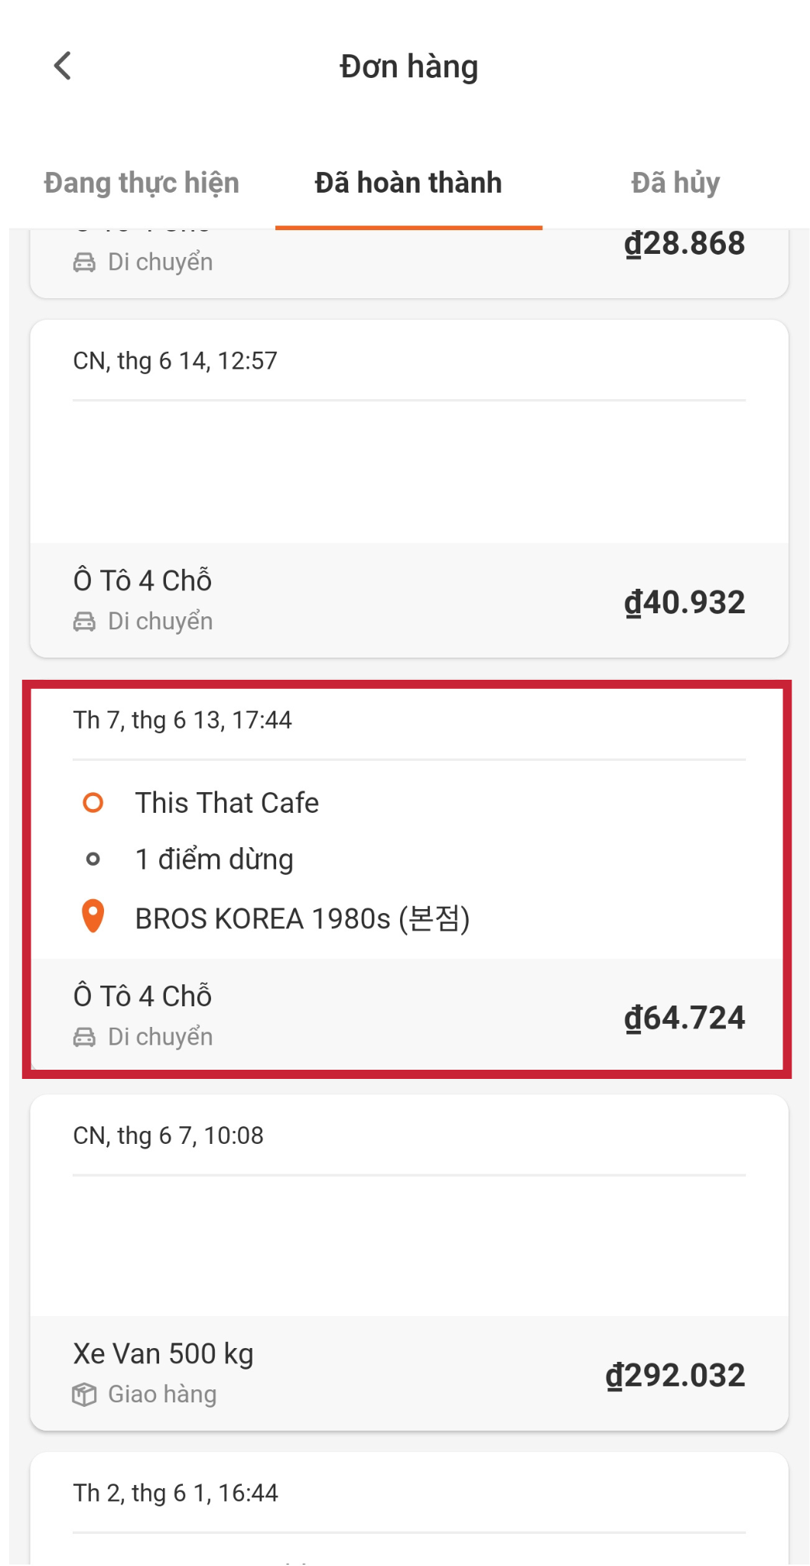Click car icon in đ40.932 order

click(84, 622)
